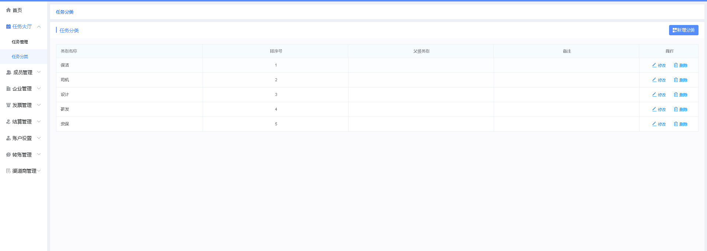Select 任务分类 in the sidebar
Screen dimensions: 707x251
[20, 57]
